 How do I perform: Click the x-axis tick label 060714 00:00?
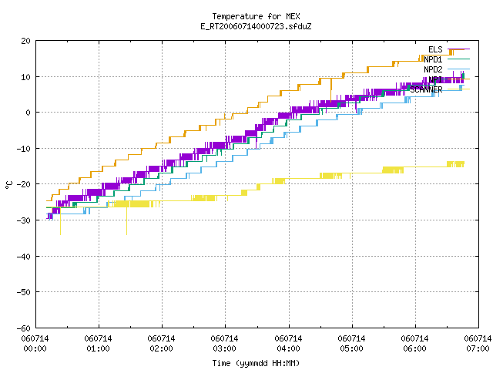point(35,344)
